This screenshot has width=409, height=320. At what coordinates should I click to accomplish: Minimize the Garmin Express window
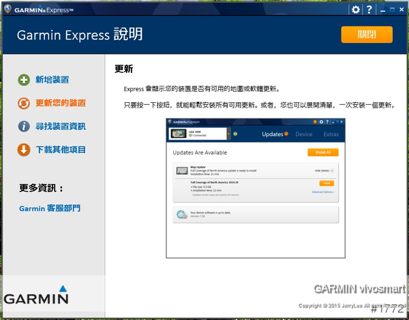tap(382, 10)
